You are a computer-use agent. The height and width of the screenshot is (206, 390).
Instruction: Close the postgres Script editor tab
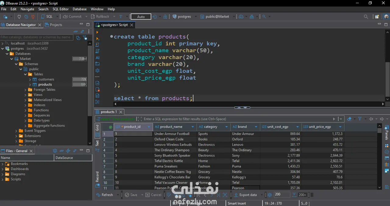pos(132,25)
